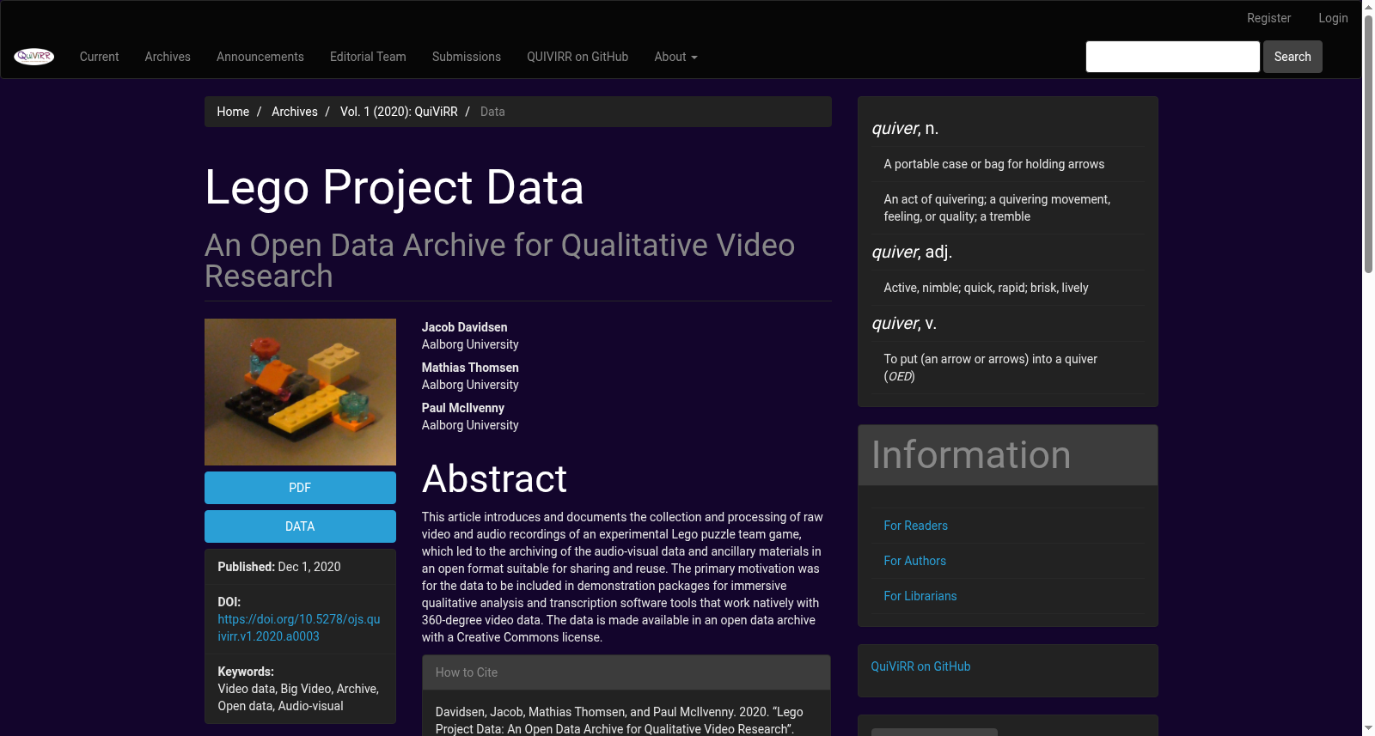Open the Login link
1375x736 pixels.
click(x=1334, y=18)
